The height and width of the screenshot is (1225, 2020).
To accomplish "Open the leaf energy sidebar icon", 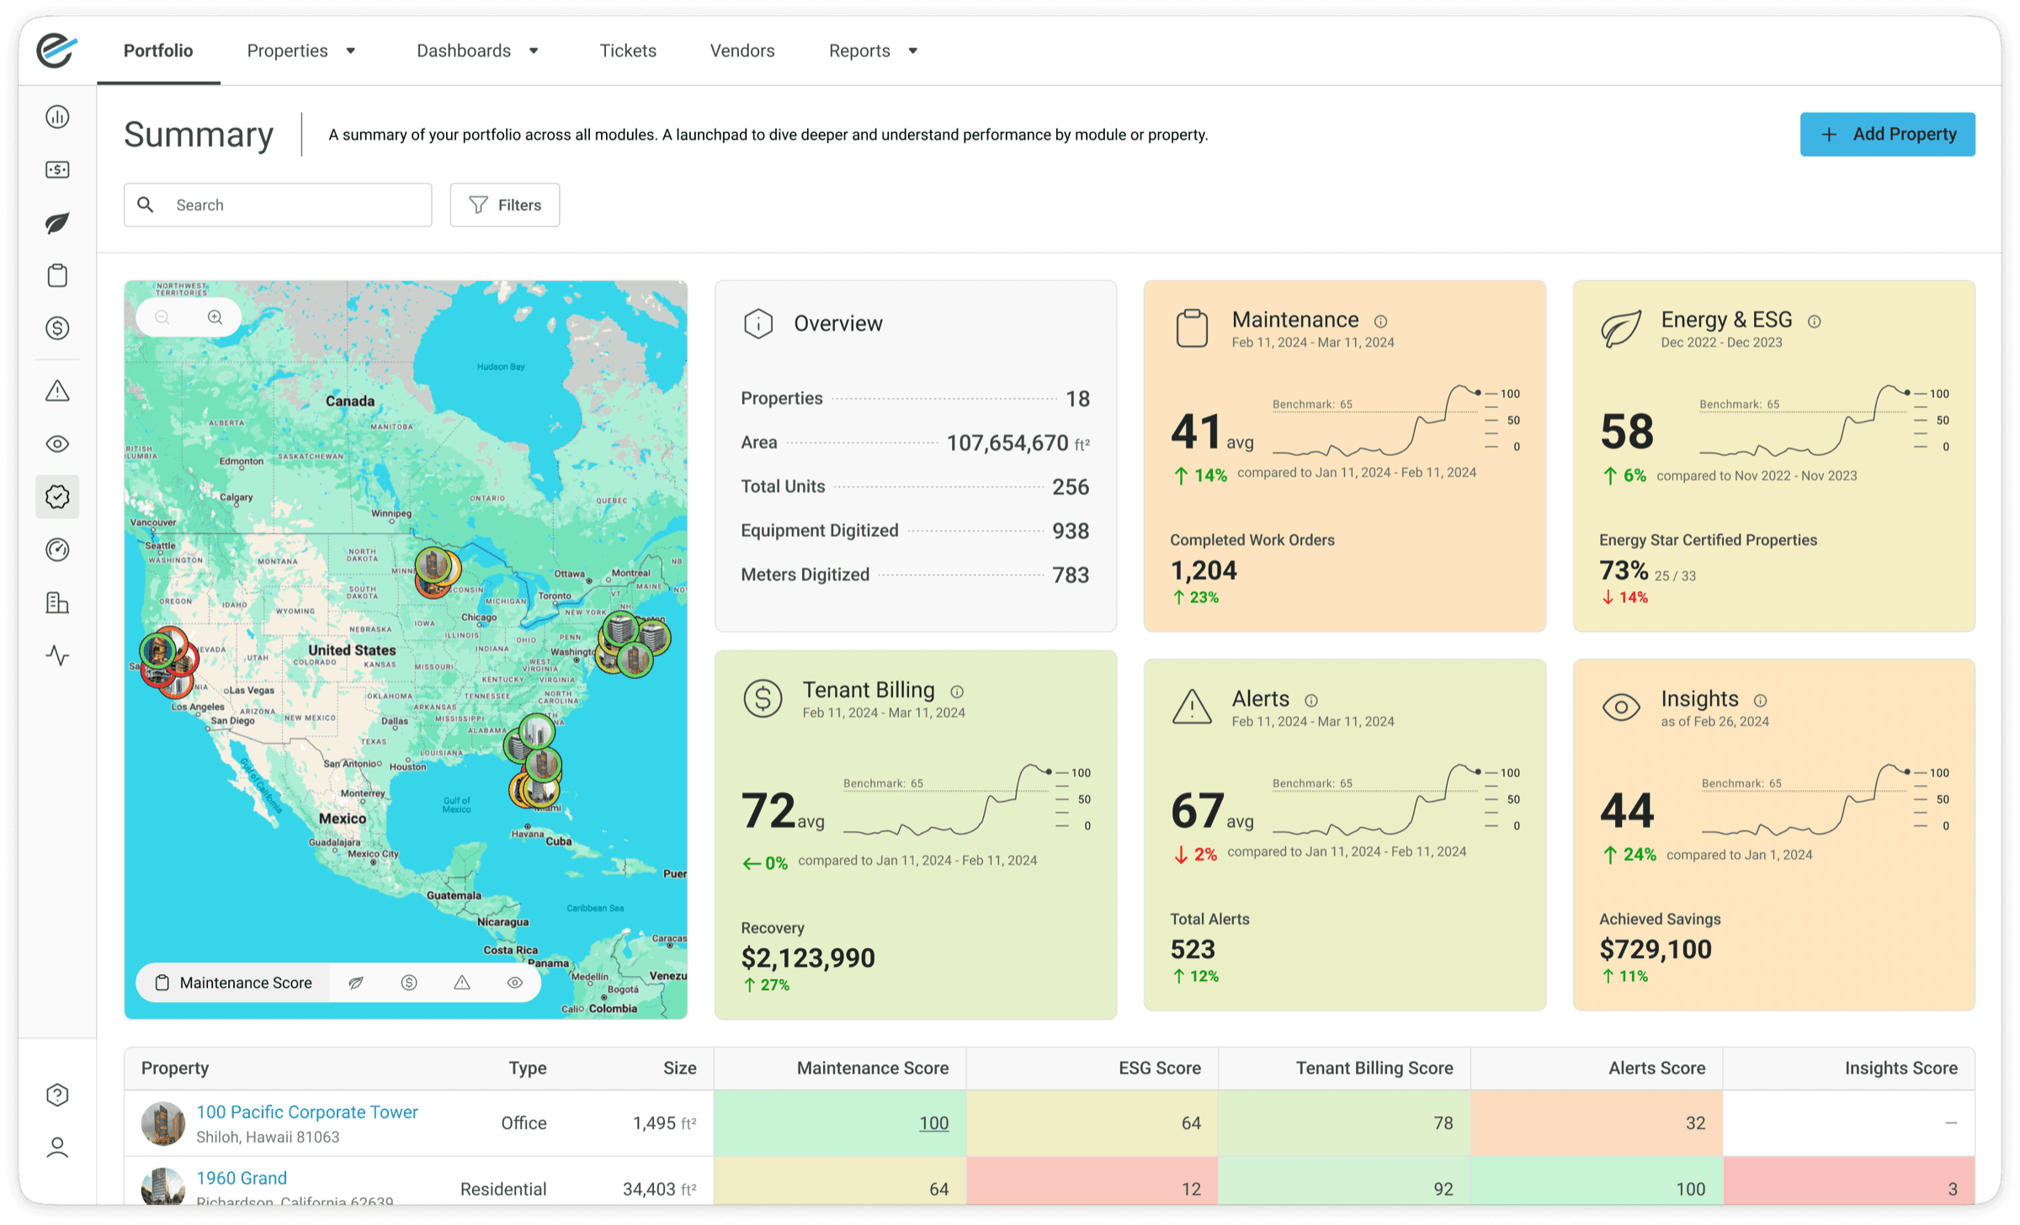I will tap(57, 223).
